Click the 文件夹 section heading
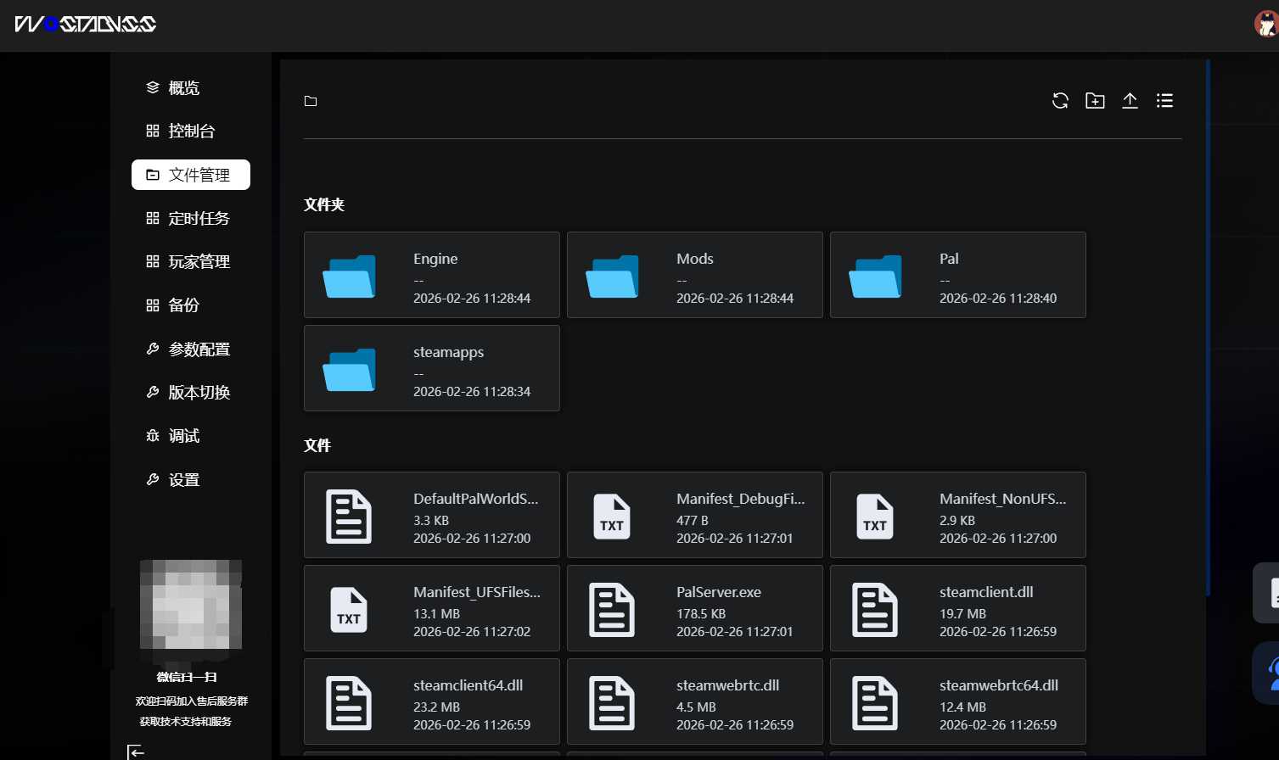 point(324,204)
